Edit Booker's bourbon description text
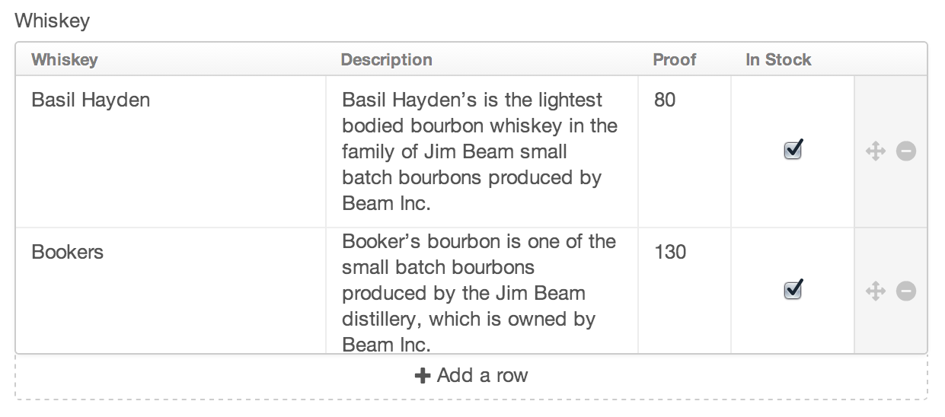Screen dimensions: 945x417 480,293
